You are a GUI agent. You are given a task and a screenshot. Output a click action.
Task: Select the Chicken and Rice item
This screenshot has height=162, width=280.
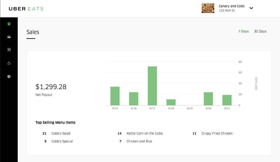click(x=139, y=141)
